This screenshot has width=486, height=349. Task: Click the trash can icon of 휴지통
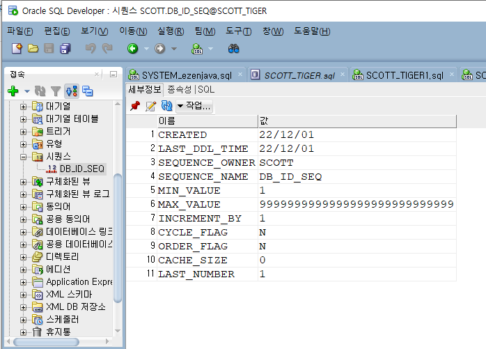click(37, 332)
